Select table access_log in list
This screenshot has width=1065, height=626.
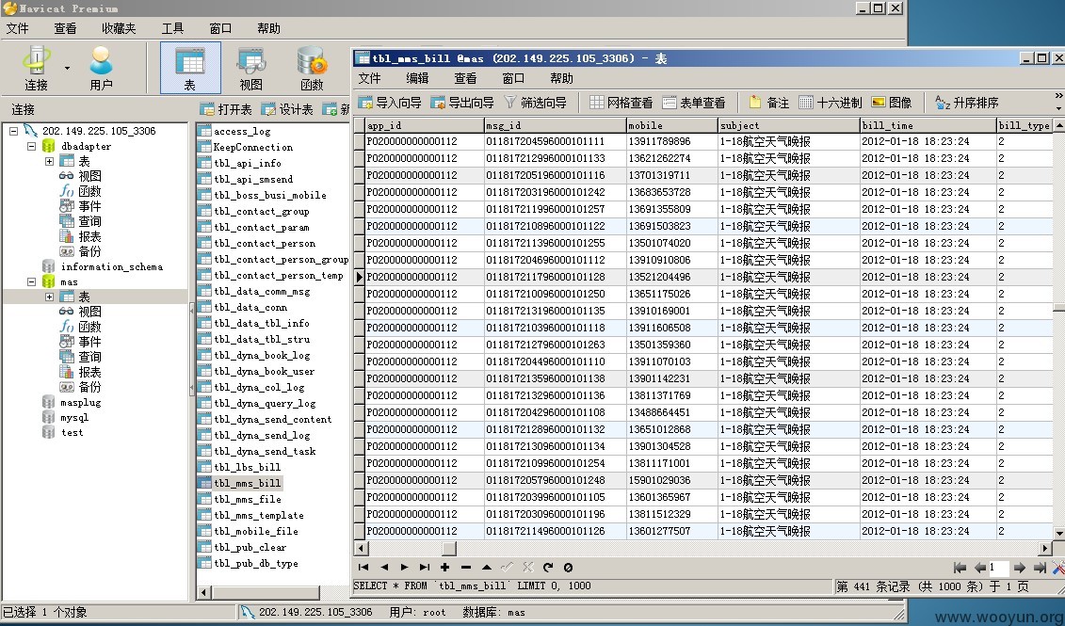pos(242,131)
